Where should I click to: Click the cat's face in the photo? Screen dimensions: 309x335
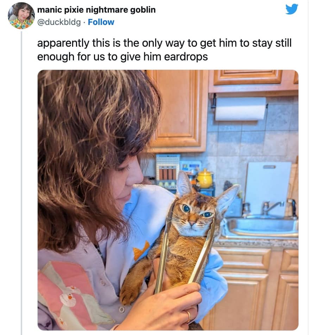195,216
